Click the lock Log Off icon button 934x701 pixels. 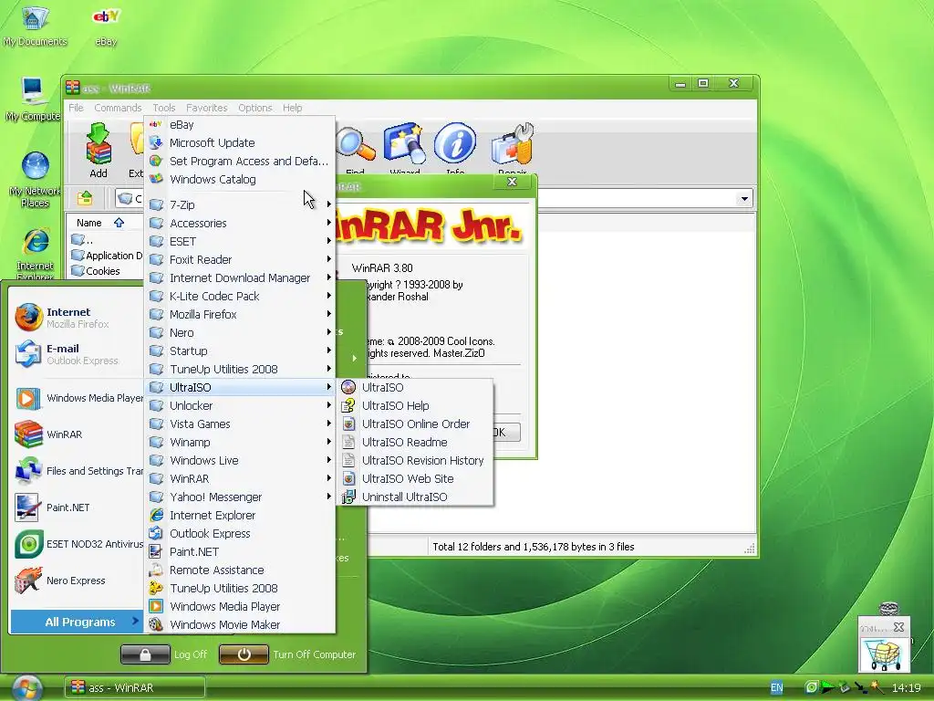pyautogui.click(x=145, y=654)
